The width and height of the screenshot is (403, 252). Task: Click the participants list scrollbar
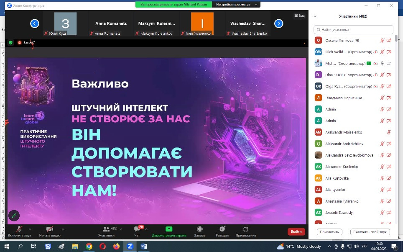397,38
